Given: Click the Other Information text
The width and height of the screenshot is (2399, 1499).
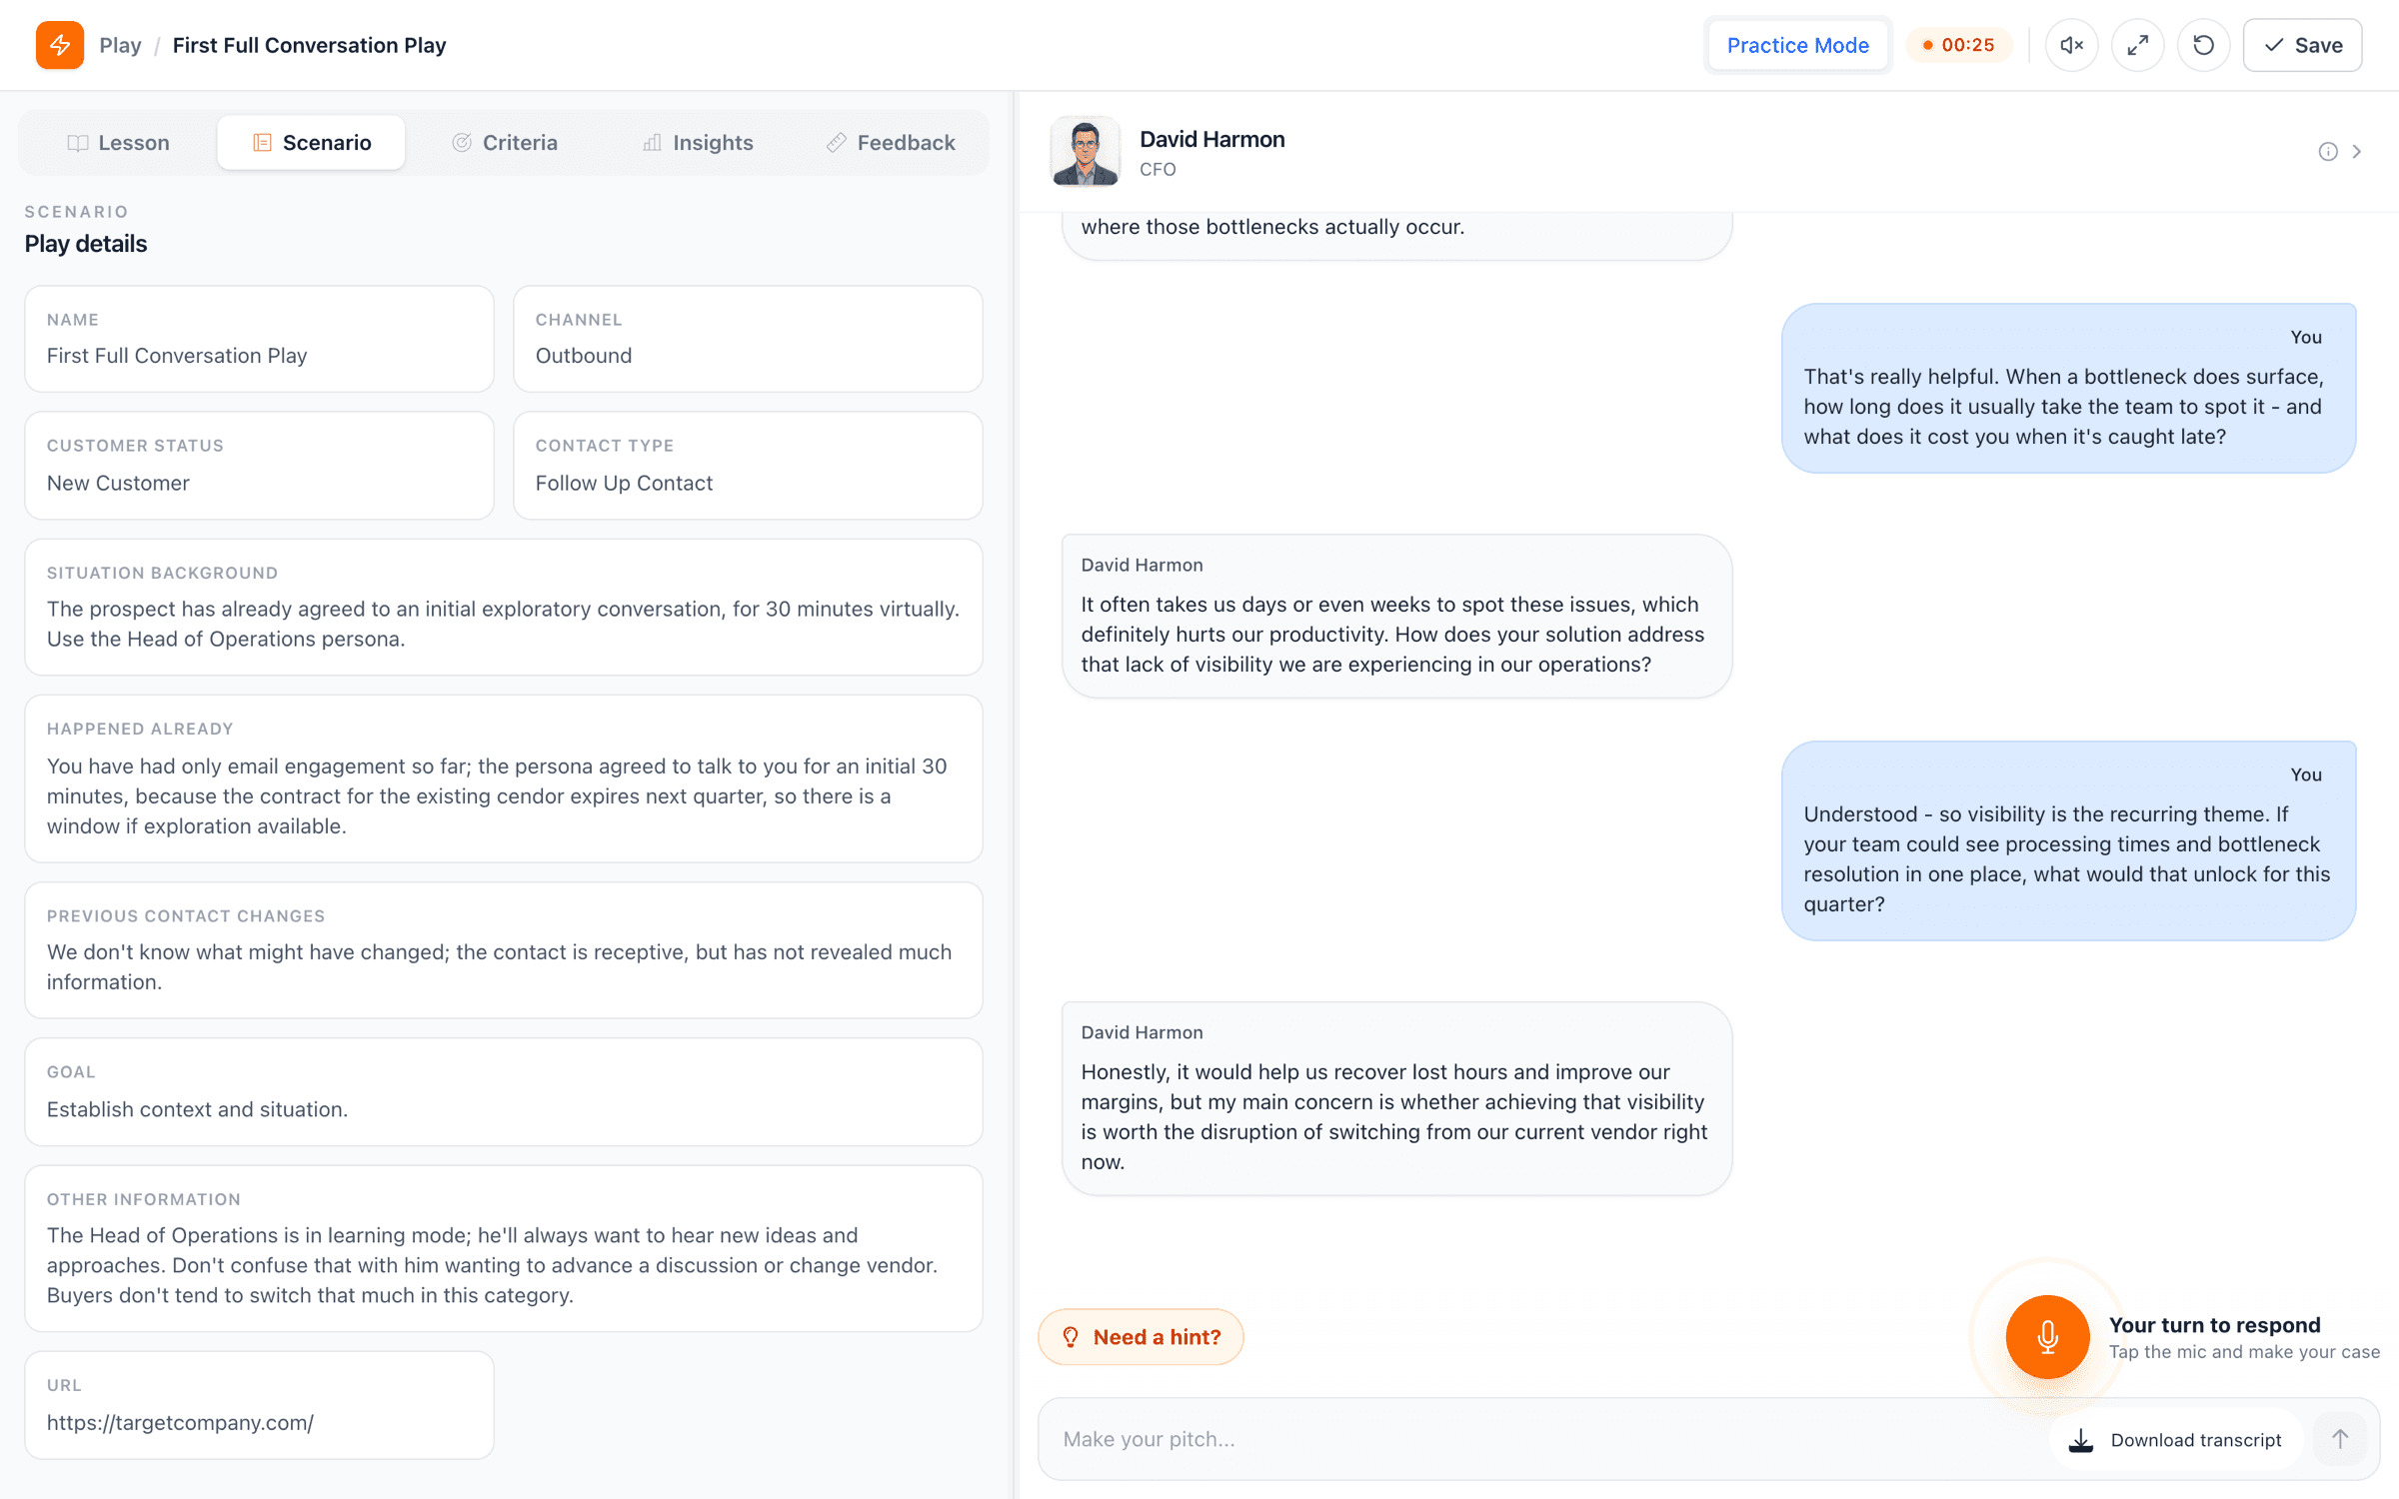Looking at the screenshot, I should [x=492, y=1265].
